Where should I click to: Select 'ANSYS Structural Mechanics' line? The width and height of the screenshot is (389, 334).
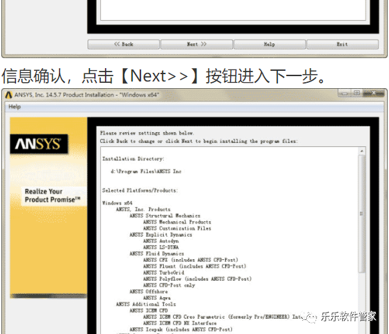point(164,216)
